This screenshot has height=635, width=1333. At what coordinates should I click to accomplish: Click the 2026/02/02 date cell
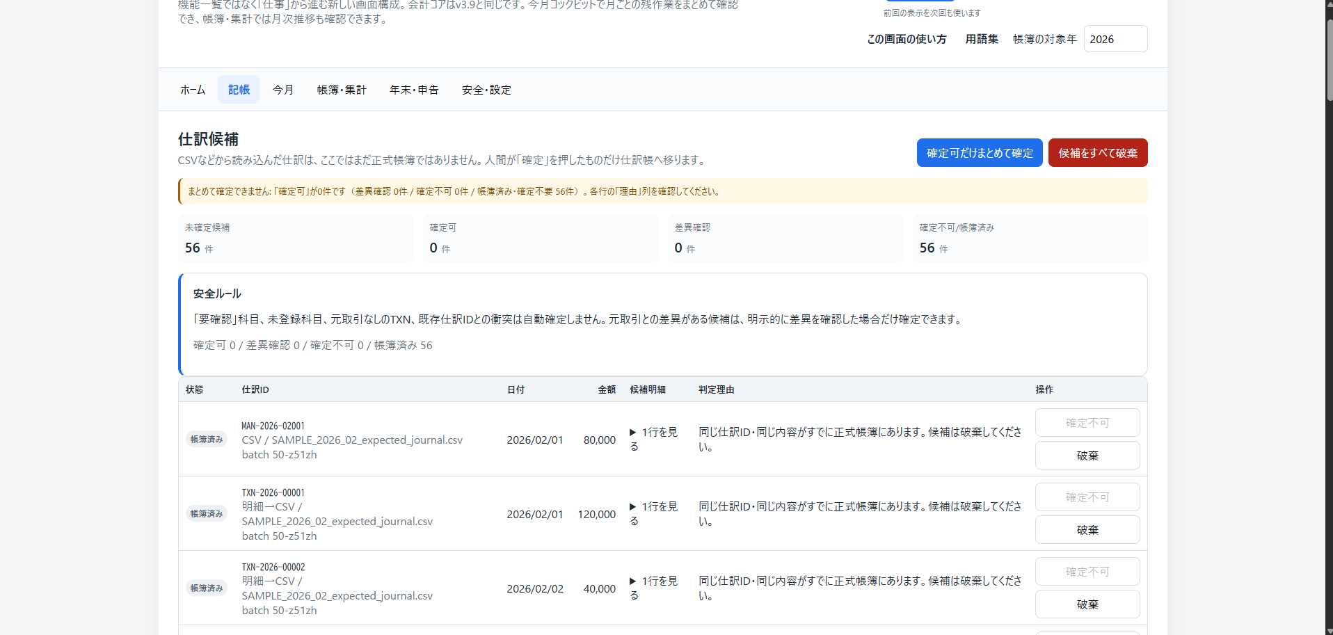point(535,588)
